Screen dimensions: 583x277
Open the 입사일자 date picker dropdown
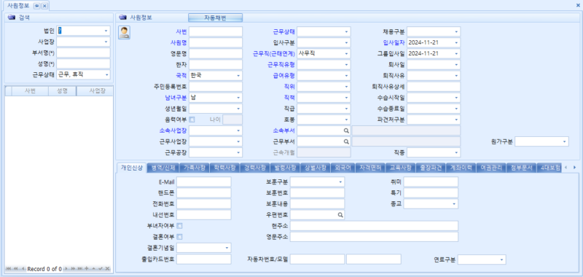(456, 43)
